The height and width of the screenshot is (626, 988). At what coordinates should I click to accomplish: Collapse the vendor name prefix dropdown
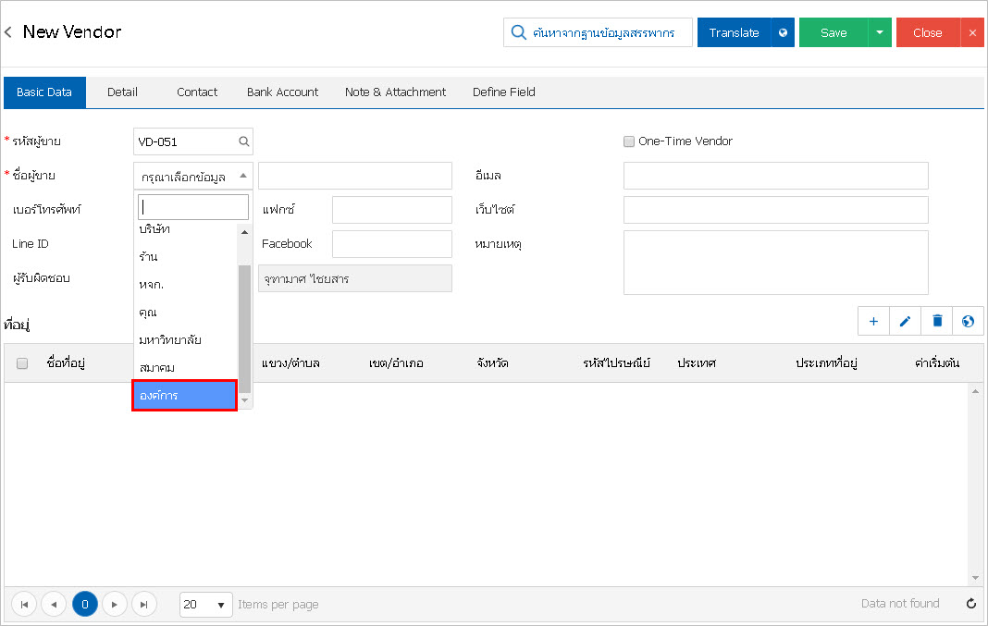pyautogui.click(x=243, y=176)
